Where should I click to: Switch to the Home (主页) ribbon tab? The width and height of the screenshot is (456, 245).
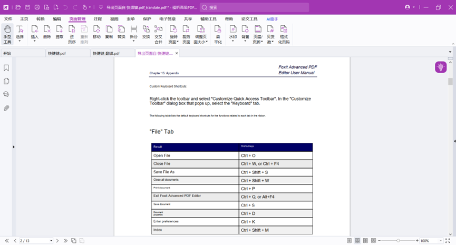tap(24, 19)
